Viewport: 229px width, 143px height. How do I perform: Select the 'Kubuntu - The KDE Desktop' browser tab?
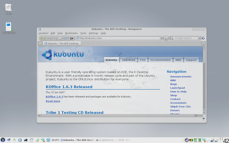62,43
